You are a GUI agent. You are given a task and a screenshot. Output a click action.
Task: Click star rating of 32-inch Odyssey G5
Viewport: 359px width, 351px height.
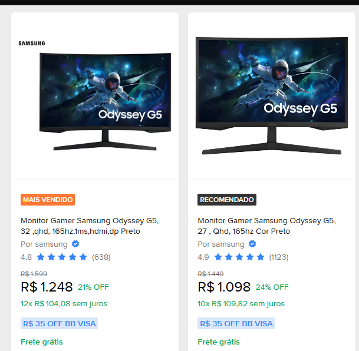click(x=62, y=257)
